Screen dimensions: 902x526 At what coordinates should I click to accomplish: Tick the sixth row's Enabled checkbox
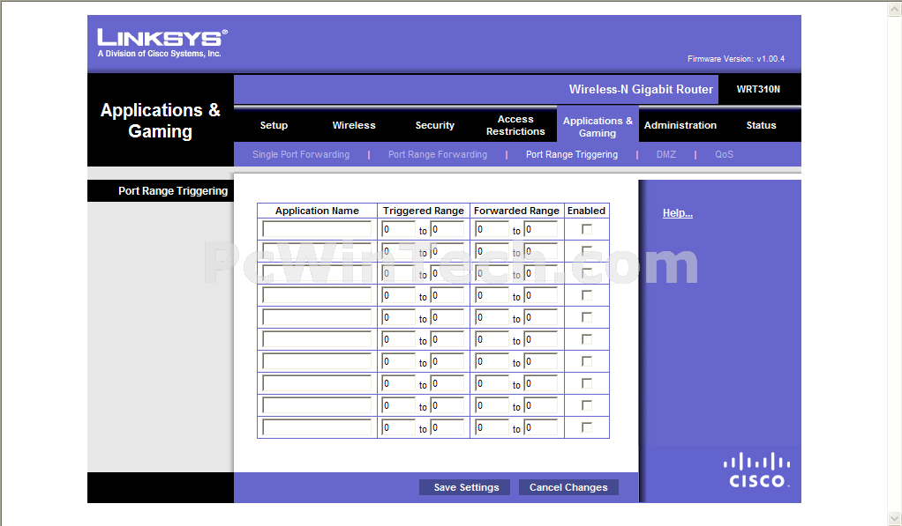(x=587, y=339)
